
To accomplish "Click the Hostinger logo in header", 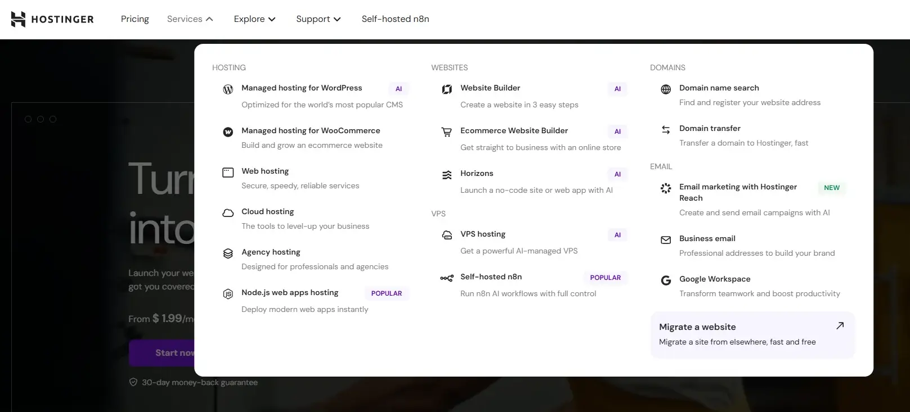I will (52, 19).
